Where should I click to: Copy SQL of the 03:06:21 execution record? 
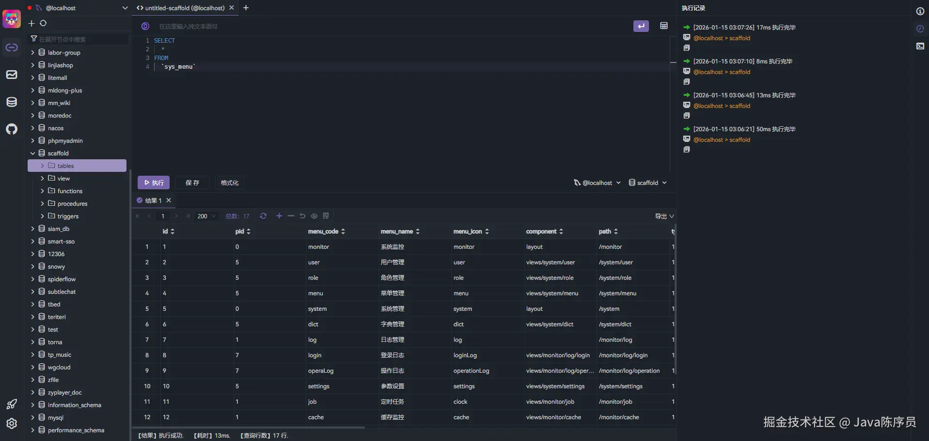click(686, 150)
